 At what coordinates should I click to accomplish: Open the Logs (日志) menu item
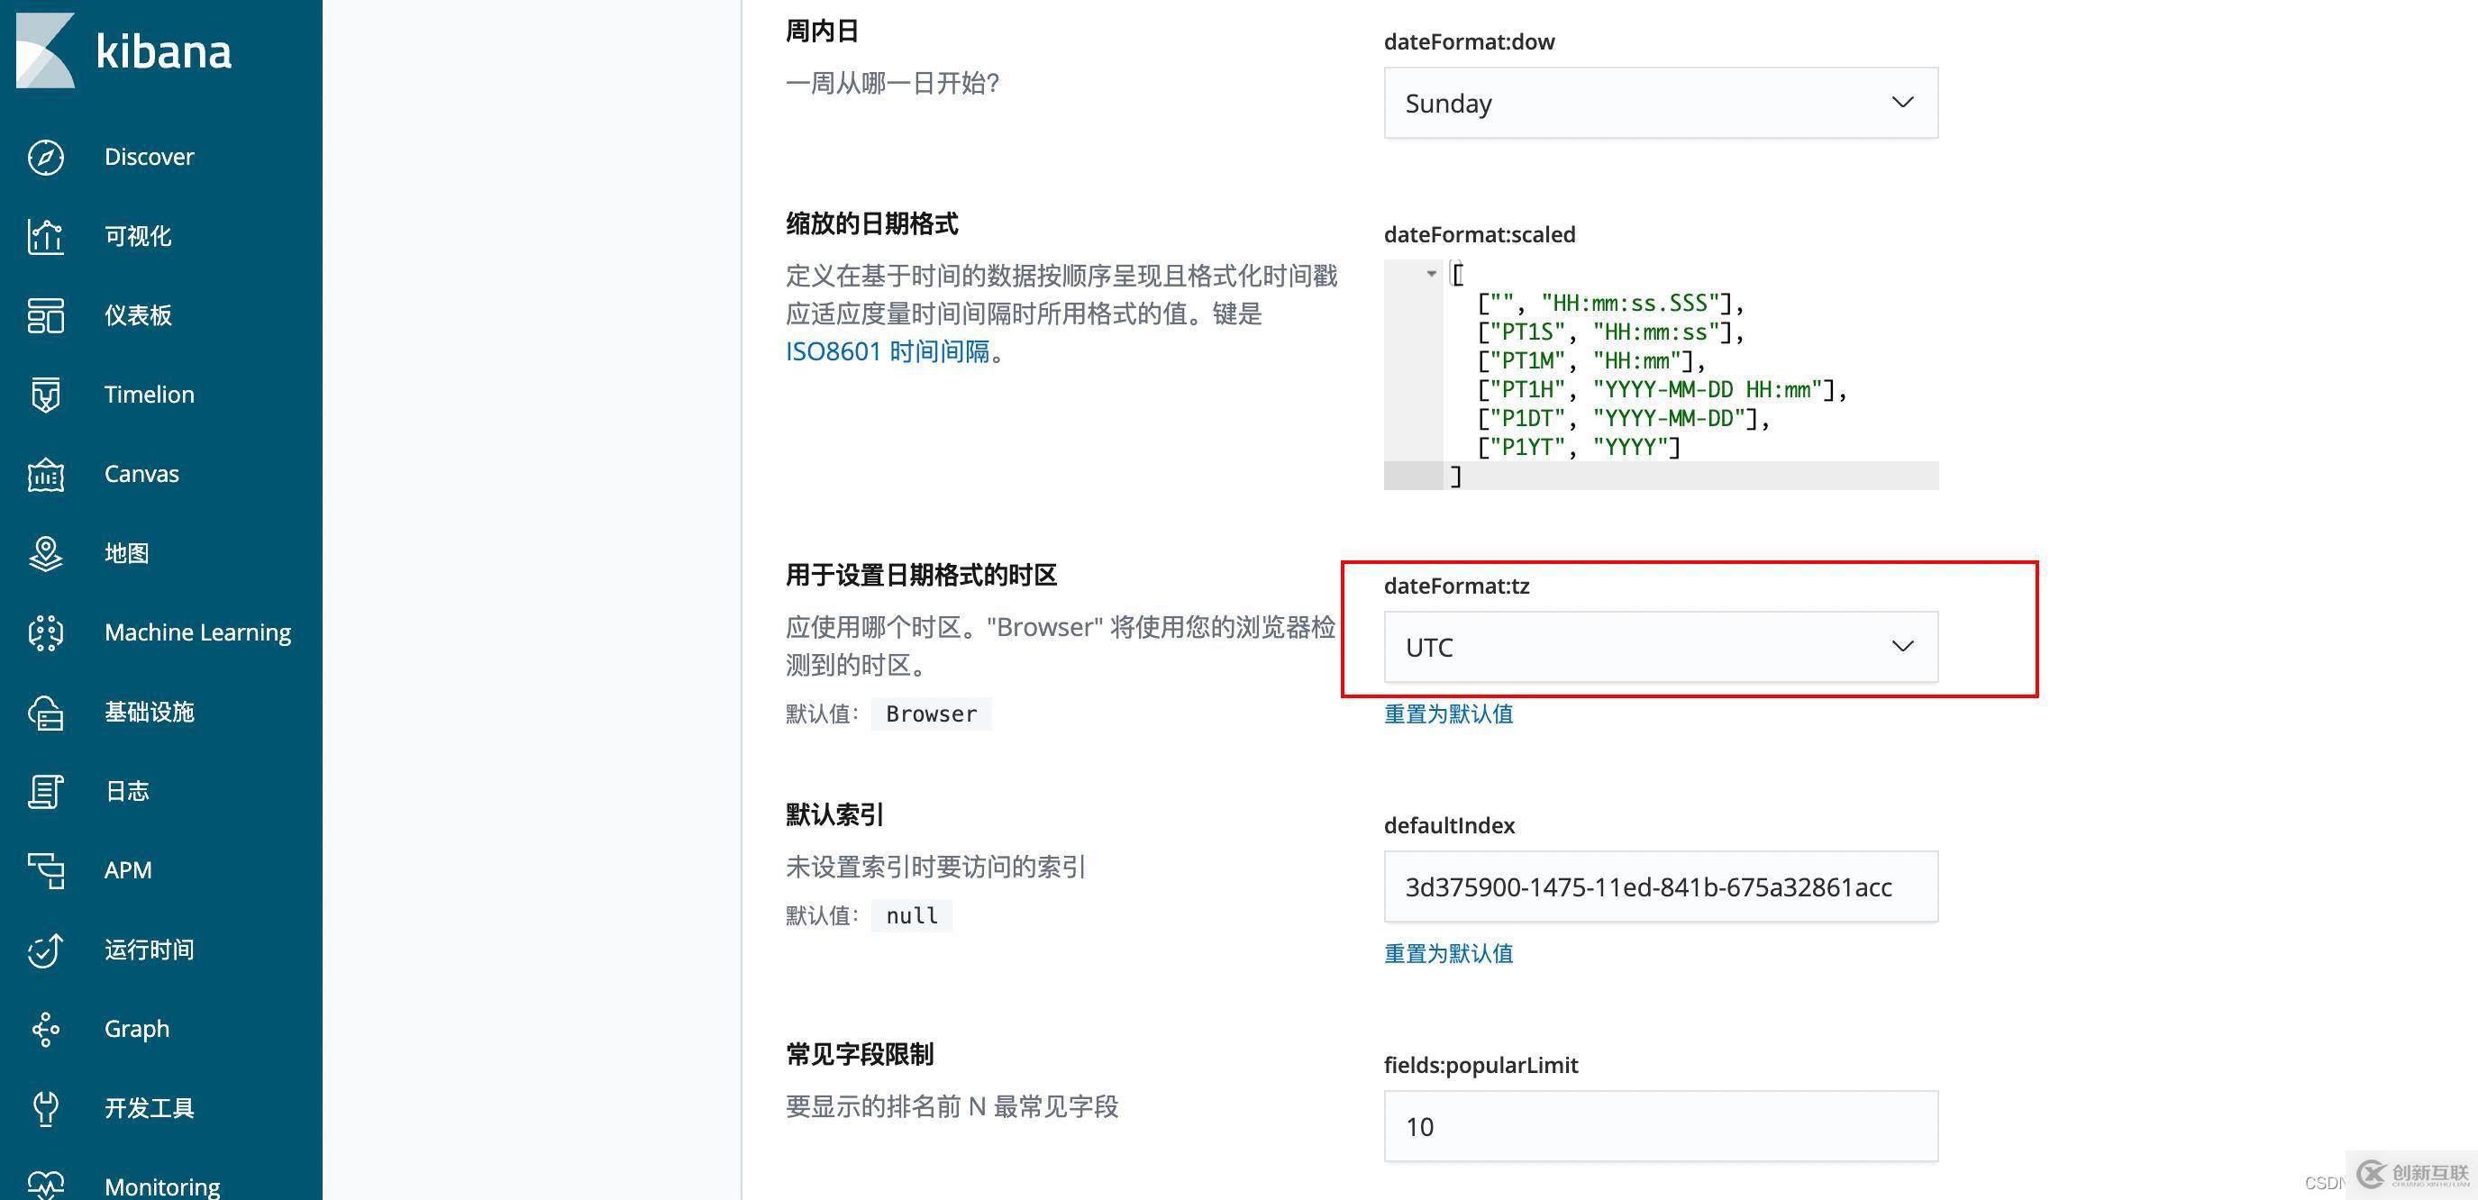click(127, 791)
